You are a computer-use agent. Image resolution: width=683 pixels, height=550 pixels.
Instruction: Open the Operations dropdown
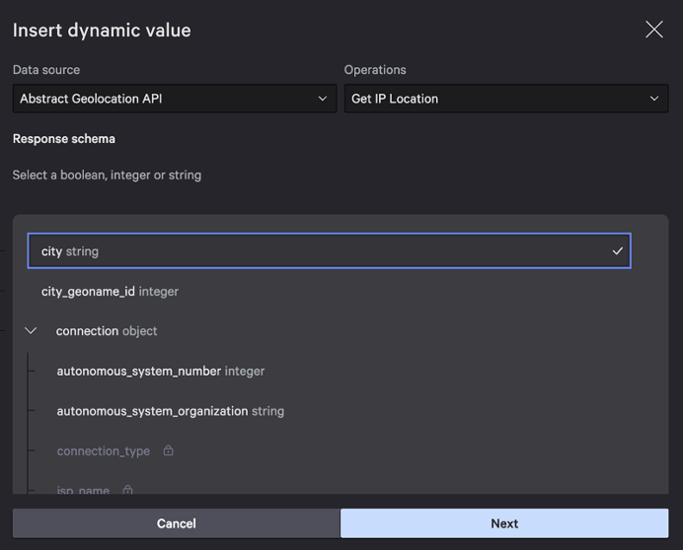click(x=505, y=99)
